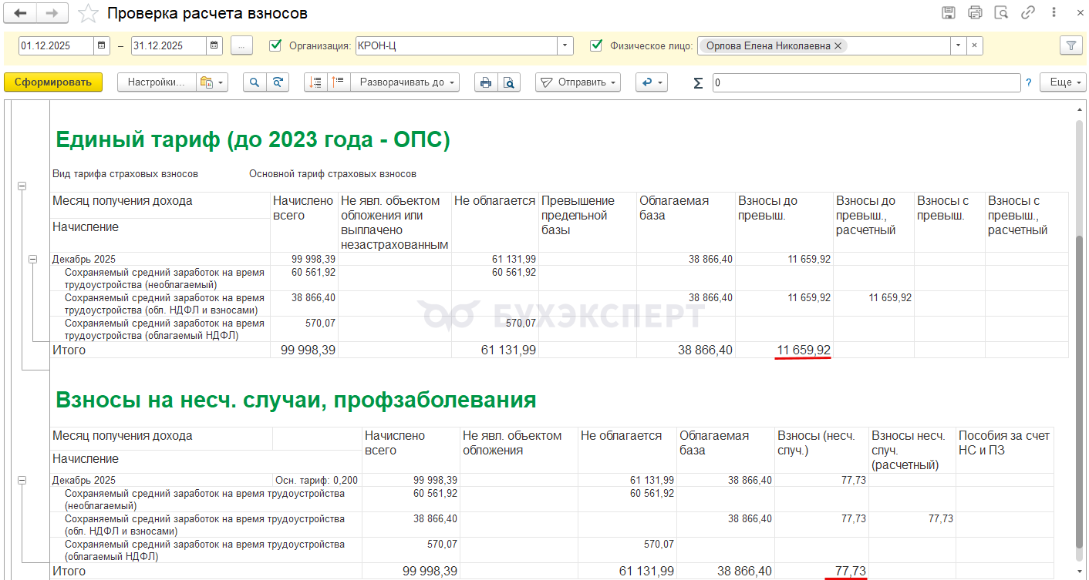Open print preview in toolbar
Screen dimensions: 1089x580
[509, 82]
